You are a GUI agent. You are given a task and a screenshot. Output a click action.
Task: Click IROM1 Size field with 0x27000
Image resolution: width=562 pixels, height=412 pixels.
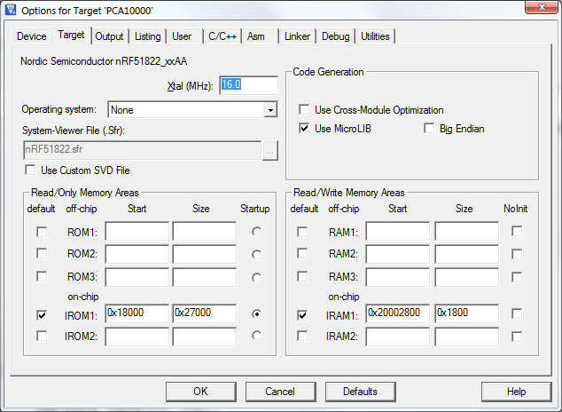tap(204, 313)
